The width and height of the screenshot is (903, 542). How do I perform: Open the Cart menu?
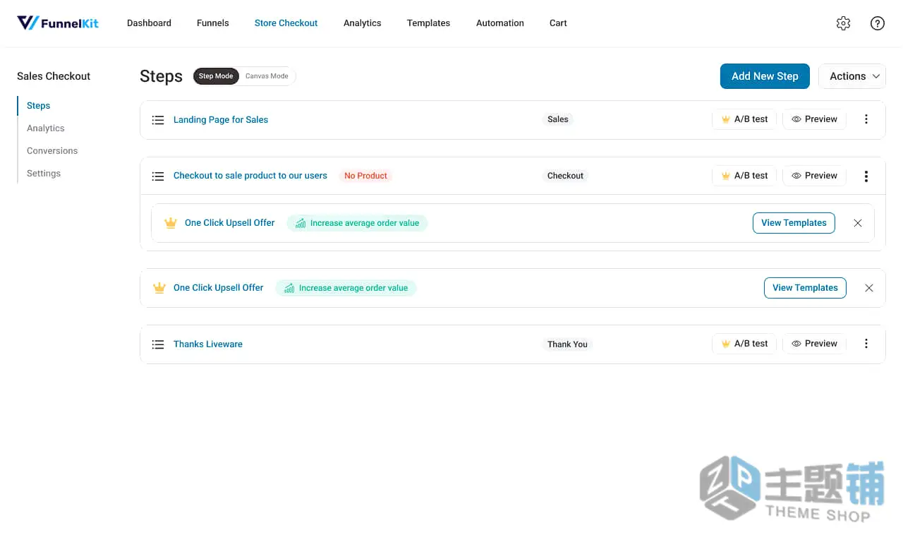coord(558,23)
